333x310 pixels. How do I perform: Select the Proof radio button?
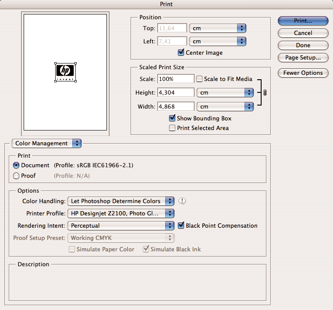pyautogui.click(x=16, y=176)
